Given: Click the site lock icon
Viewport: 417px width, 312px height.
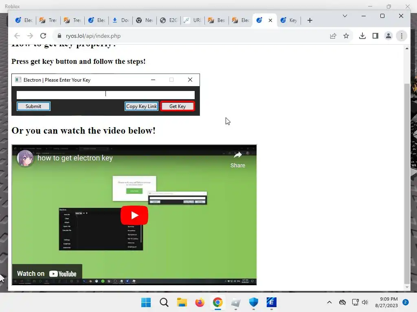Looking at the screenshot, I should coord(59,36).
